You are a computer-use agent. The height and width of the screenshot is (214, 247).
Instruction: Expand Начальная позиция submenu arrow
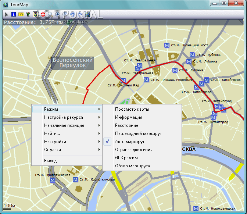click(x=99, y=125)
